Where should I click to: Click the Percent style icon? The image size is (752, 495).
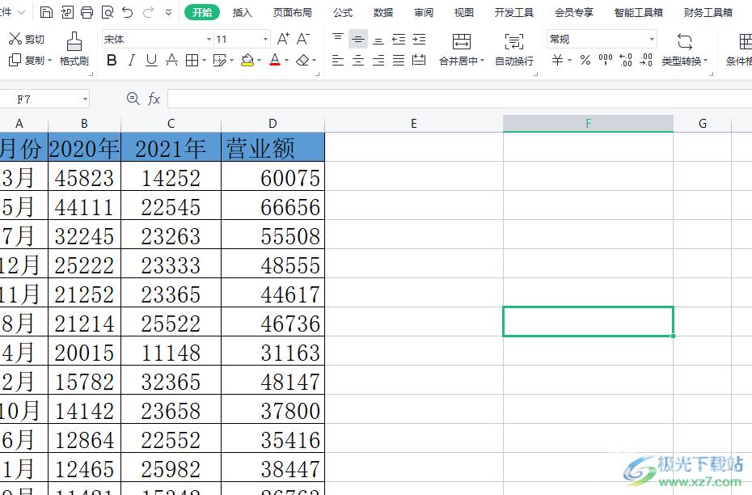(585, 60)
